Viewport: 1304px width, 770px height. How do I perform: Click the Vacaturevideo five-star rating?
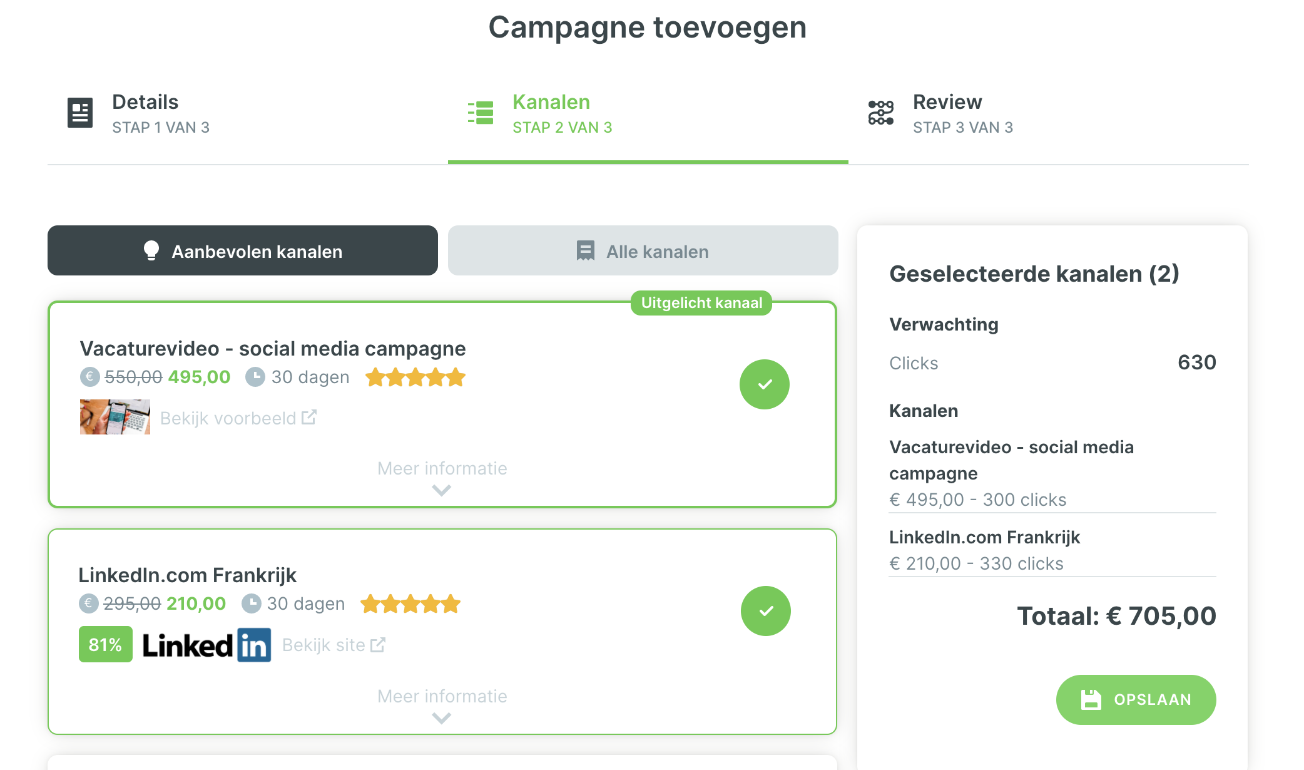point(415,377)
